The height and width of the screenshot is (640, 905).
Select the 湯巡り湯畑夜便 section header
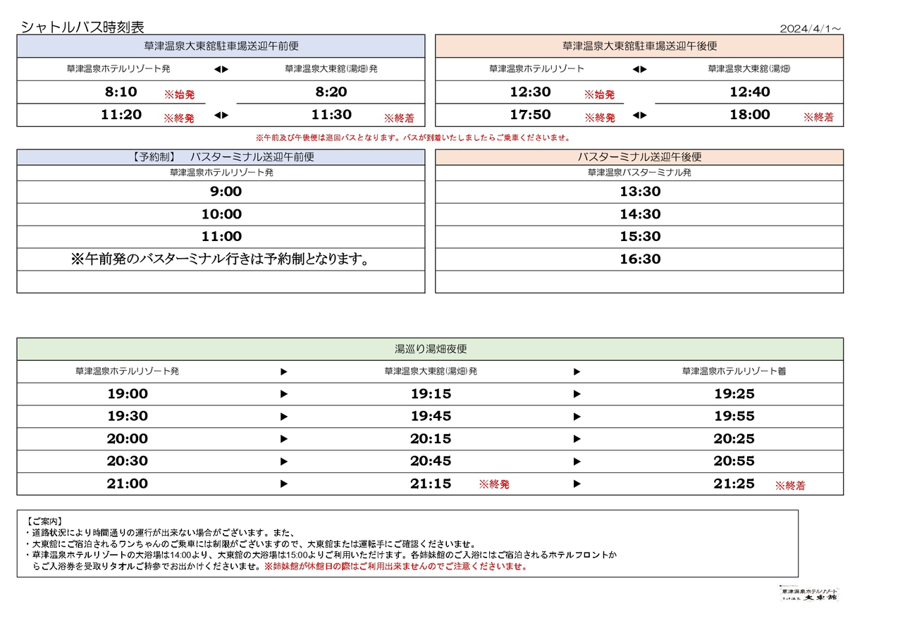click(x=431, y=349)
